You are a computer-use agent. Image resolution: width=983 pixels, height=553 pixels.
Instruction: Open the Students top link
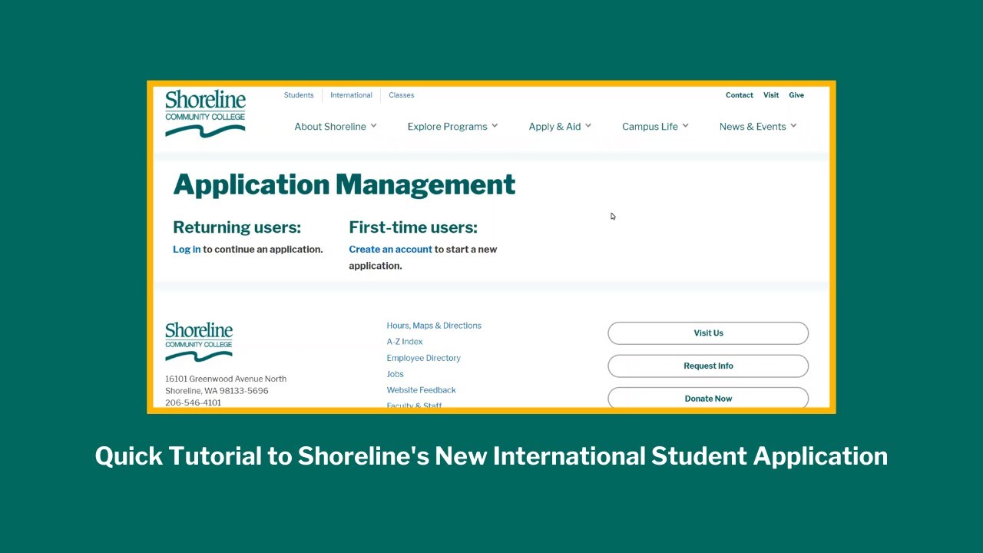click(299, 95)
